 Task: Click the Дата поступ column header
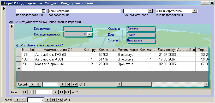click(x=166, y=50)
